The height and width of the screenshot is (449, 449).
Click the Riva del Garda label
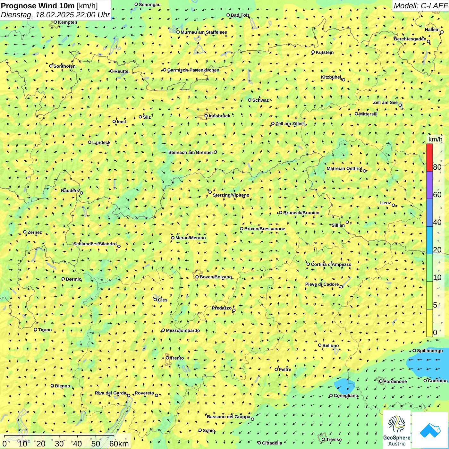[x=110, y=393]
